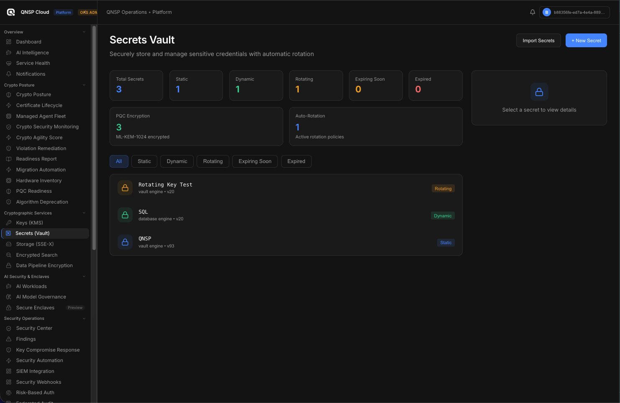The width and height of the screenshot is (620, 403).
Task: Open Key Compromise Response
Action: [48, 349]
